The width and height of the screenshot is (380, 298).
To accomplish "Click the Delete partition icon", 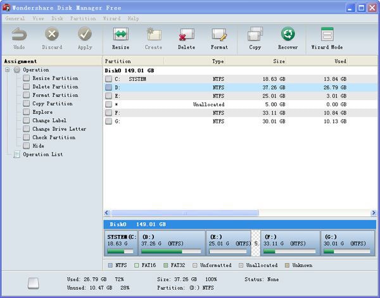I will (x=186, y=34).
